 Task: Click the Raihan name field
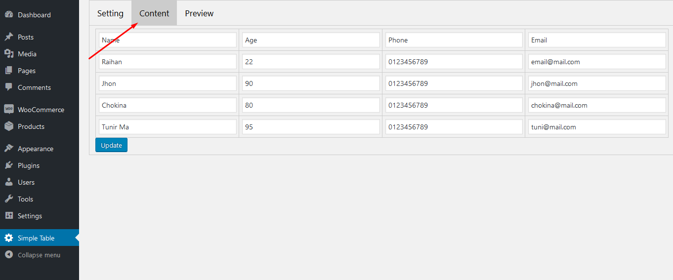[168, 62]
